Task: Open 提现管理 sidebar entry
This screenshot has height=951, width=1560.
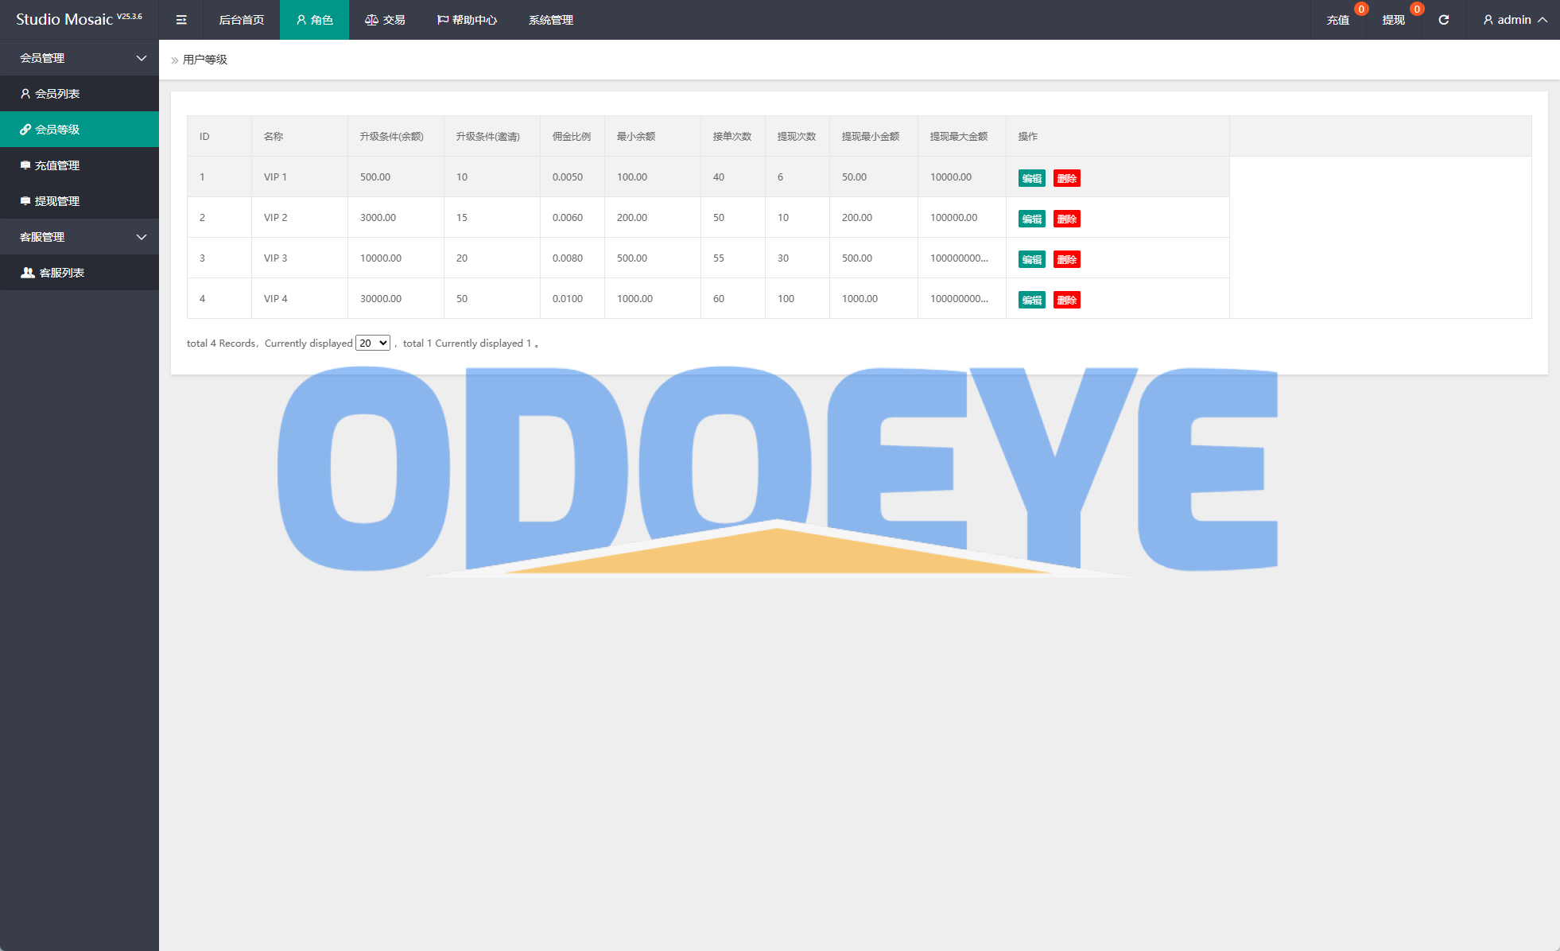Action: pos(57,201)
